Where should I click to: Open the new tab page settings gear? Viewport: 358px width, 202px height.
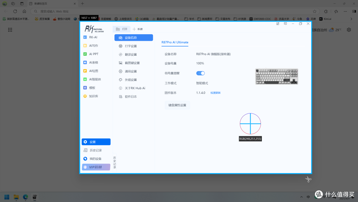349,30
